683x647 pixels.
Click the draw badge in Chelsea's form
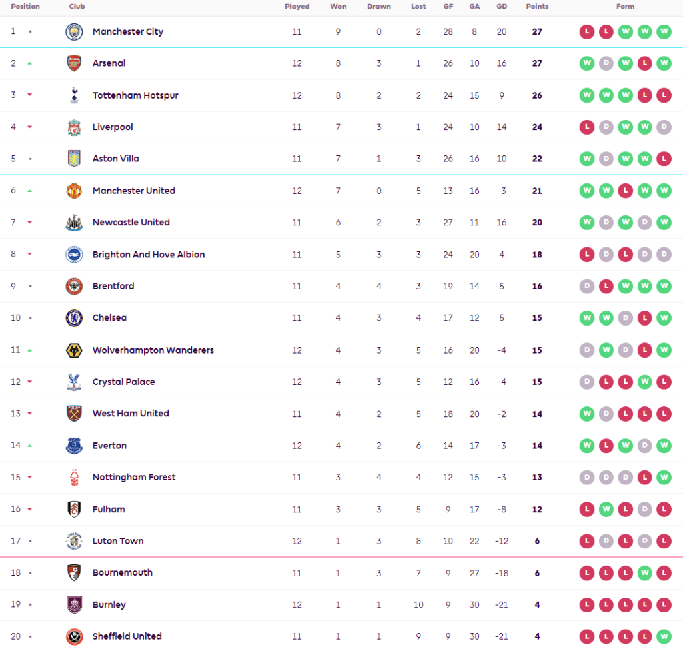tap(625, 318)
